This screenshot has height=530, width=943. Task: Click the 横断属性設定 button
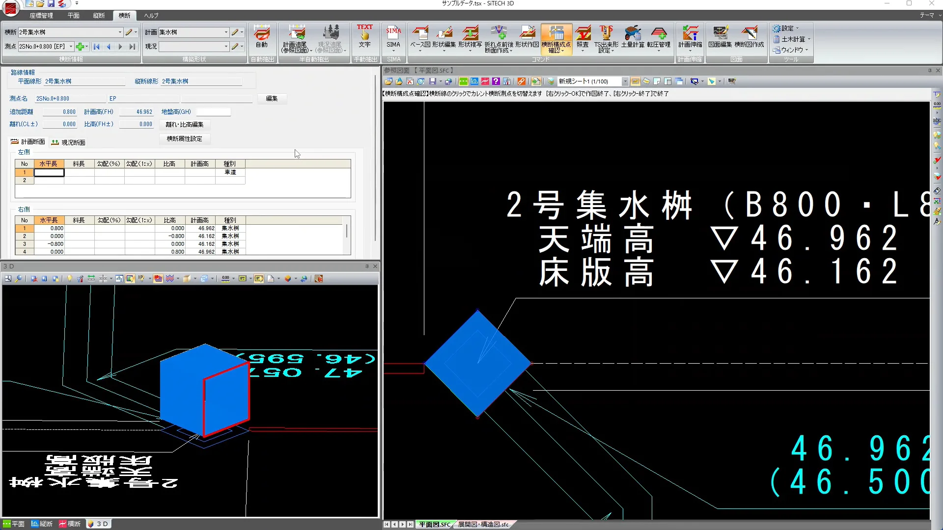pos(184,139)
